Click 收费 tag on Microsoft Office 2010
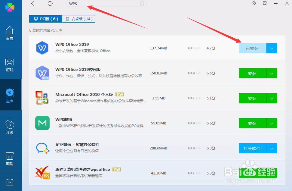The width and height of the screenshot is (292, 191). click(x=120, y=94)
